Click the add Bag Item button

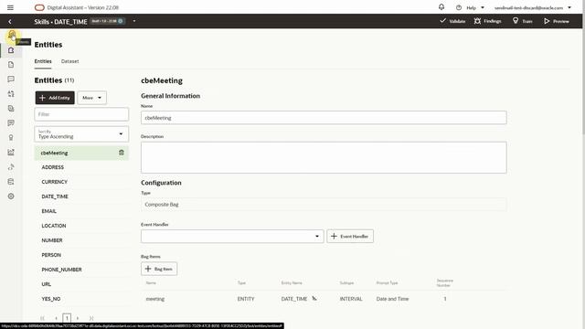[159, 269]
